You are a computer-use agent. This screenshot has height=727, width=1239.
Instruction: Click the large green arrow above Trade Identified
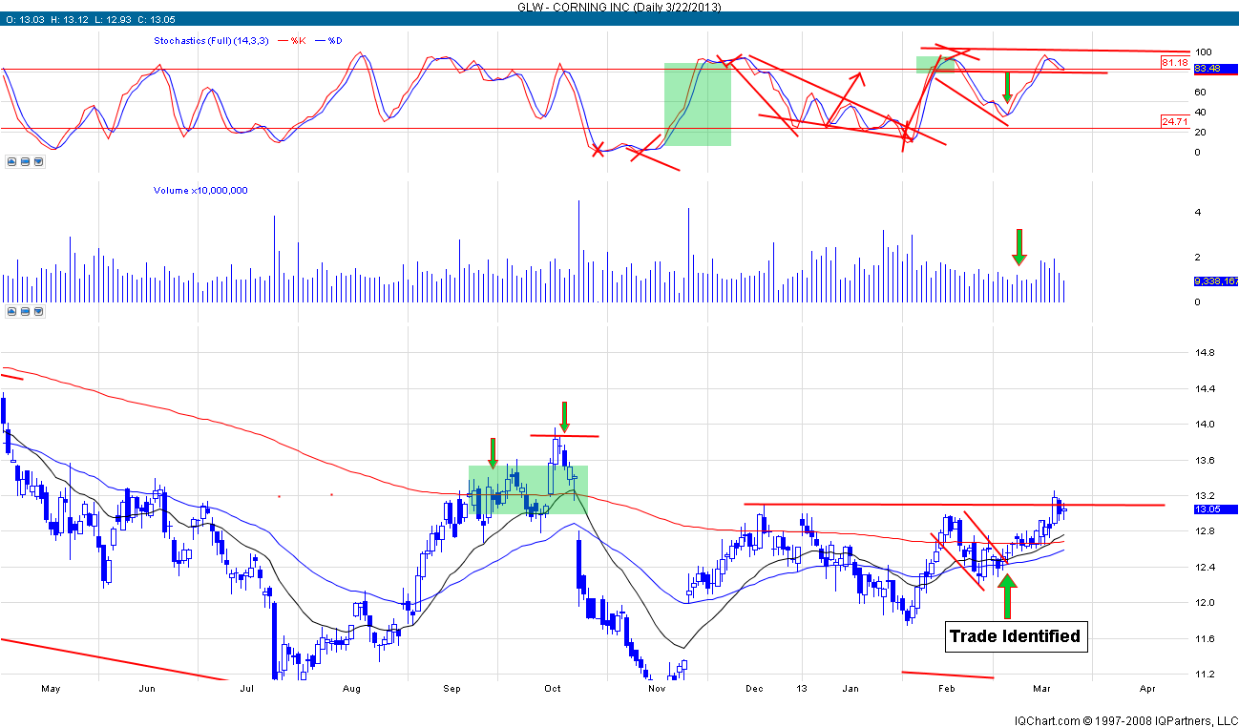tap(1007, 595)
